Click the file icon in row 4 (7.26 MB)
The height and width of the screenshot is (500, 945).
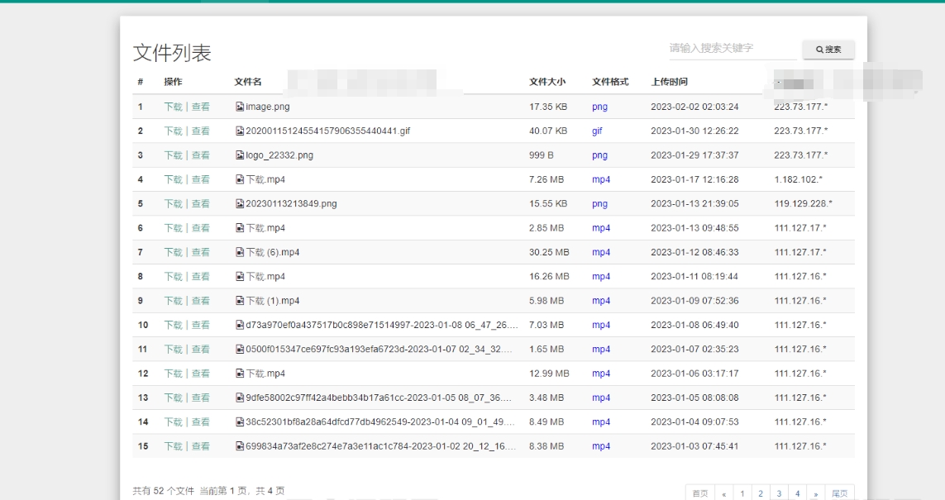click(x=240, y=179)
